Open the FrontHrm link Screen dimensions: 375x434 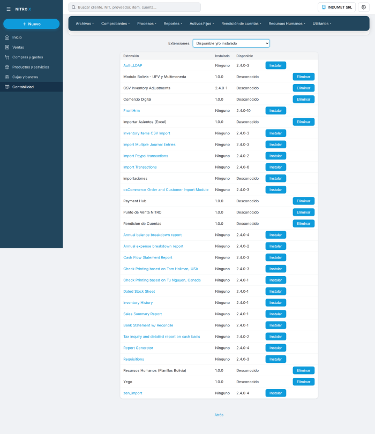coord(132,111)
